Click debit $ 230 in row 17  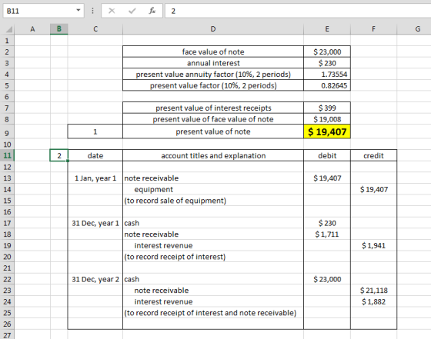click(327, 223)
